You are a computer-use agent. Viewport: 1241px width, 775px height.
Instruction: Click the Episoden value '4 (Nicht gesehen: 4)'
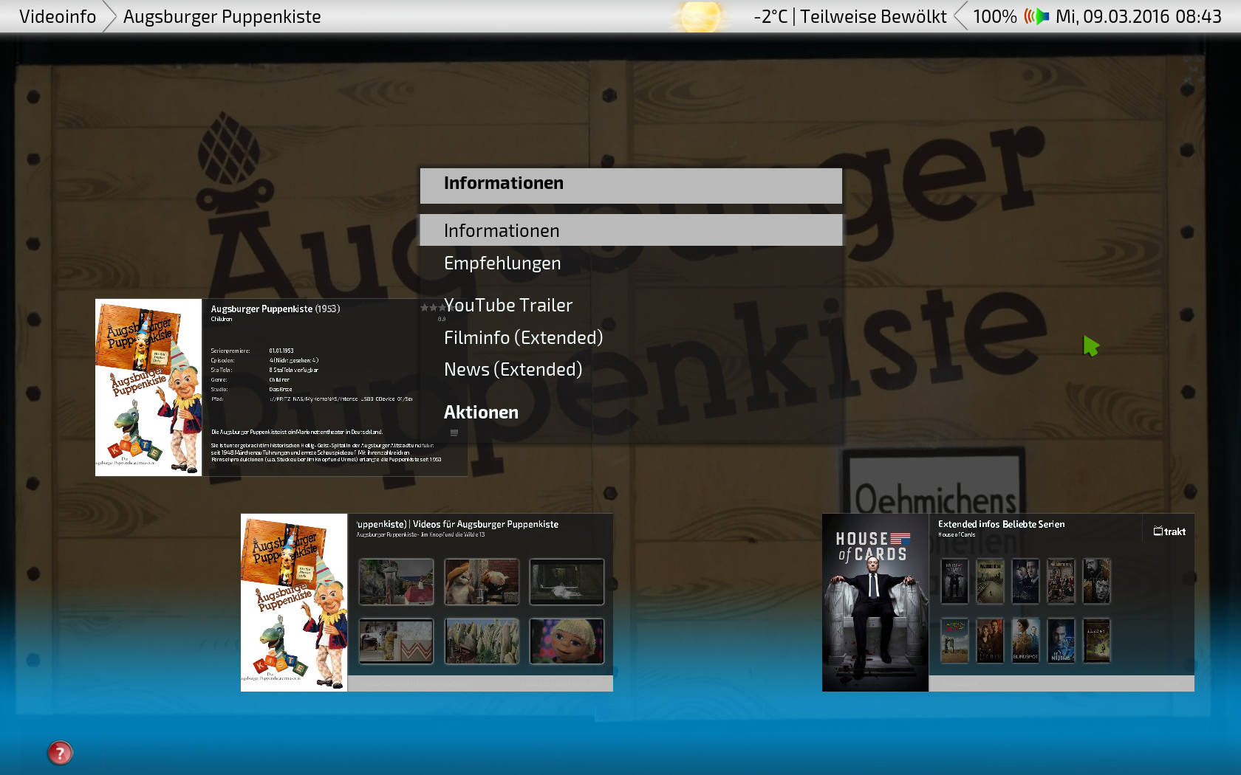(293, 360)
